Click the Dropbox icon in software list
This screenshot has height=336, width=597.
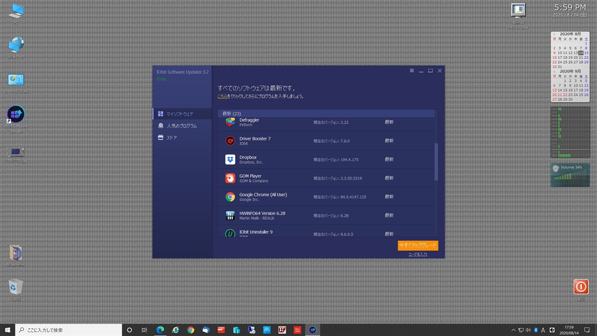[230, 159]
